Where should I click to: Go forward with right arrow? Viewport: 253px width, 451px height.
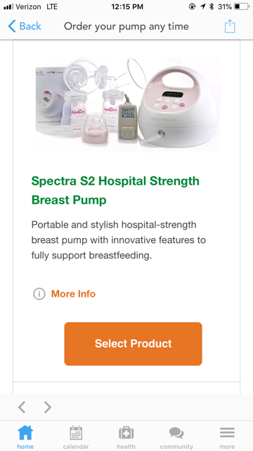click(48, 407)
